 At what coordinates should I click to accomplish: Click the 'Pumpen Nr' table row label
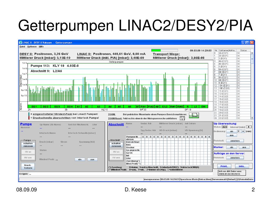(132, 137)
